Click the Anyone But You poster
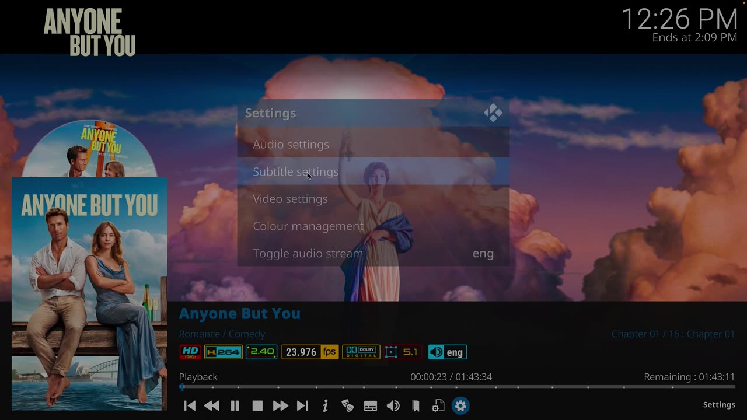The height and width of the screenshot is (420, 747). 89,294
